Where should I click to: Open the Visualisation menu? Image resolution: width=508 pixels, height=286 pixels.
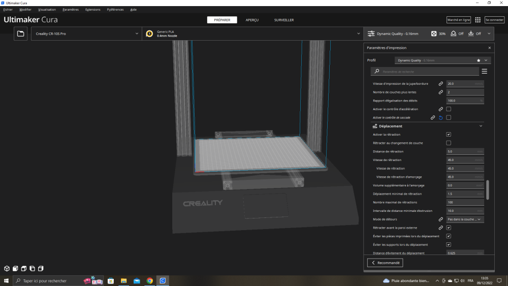tap(47, 10)
